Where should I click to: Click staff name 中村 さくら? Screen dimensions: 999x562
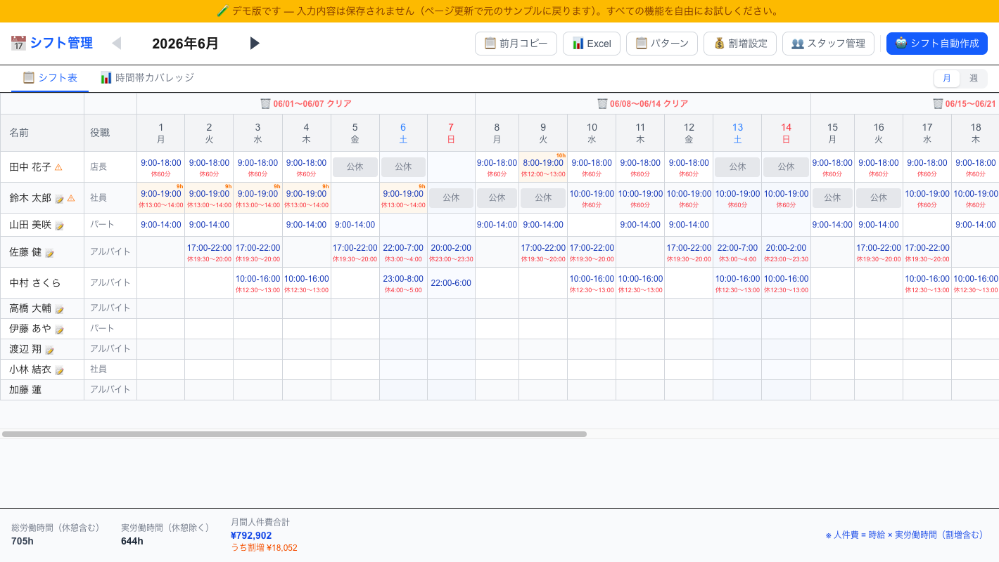(35, 283)
